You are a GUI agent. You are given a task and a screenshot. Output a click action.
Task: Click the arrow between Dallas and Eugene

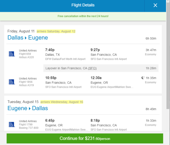[26, 38]
